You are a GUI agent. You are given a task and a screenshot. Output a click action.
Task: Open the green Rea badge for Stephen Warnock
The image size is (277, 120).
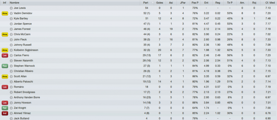tap(5, 66)
